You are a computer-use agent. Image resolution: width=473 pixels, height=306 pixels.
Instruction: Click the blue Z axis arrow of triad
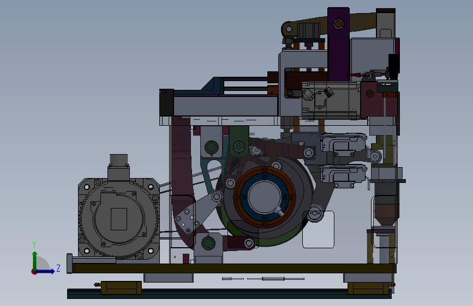45,271
